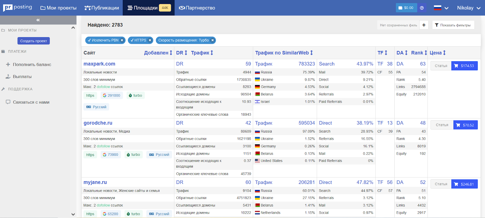Click the Трафик 783323 value for maxpark.com
Image resolution: width=485 pixels, height=218 pixels.
307,64
